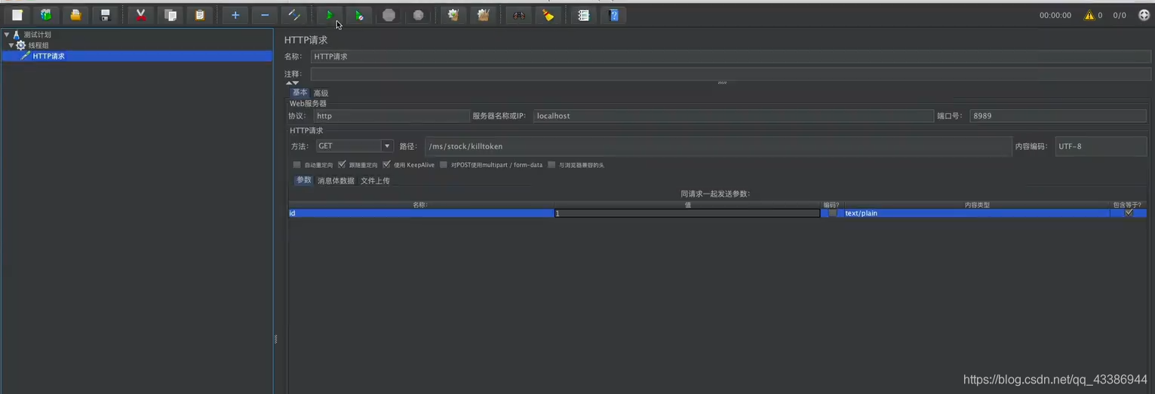Click the Cut scissors icon
Viewport: 1155px width, 394px height.
[141, 15]
